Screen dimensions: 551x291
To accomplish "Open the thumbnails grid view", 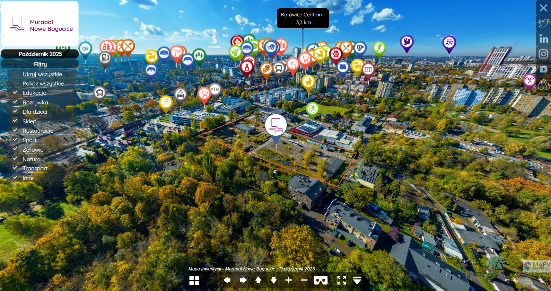I will (194, 280).
